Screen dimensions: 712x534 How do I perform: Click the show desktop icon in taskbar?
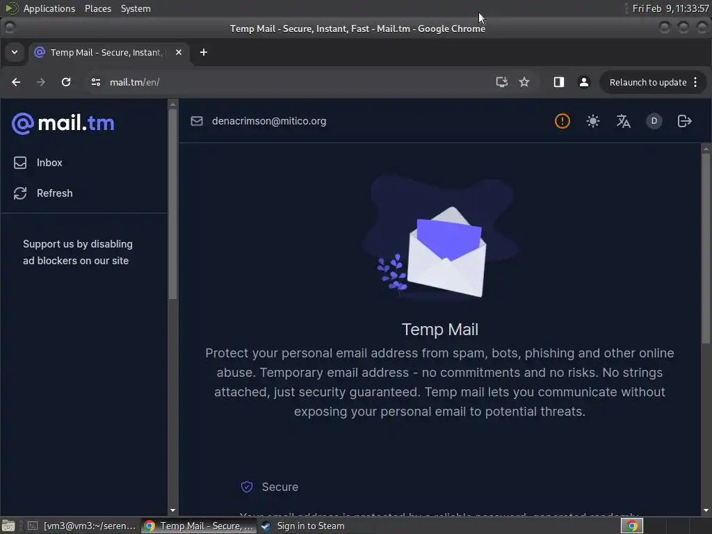pyautogui.click(x=8, y=526)
